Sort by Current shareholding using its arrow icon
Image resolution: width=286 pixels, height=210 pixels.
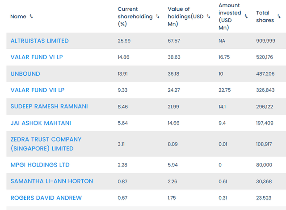pos(157,17)
